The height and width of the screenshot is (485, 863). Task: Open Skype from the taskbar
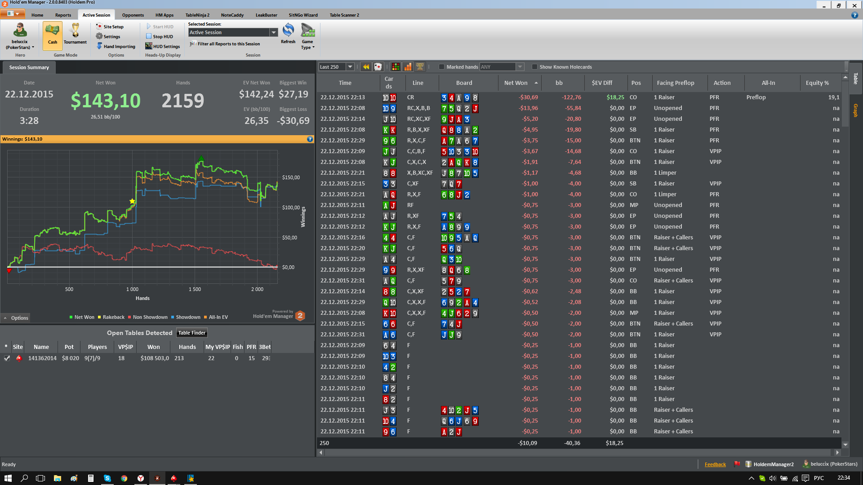click(107, 478)
